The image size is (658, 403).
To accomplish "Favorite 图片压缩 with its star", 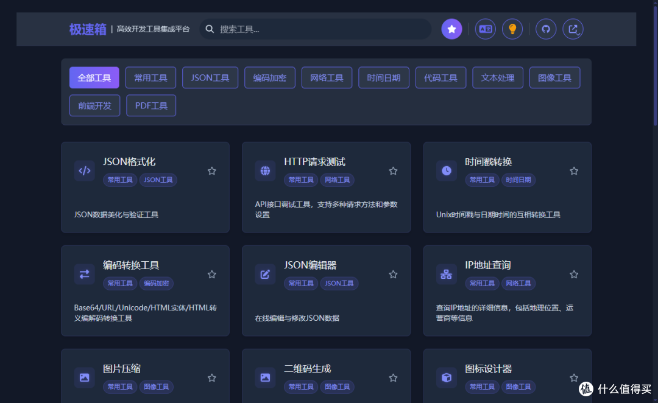I will [x=212, y=378].
